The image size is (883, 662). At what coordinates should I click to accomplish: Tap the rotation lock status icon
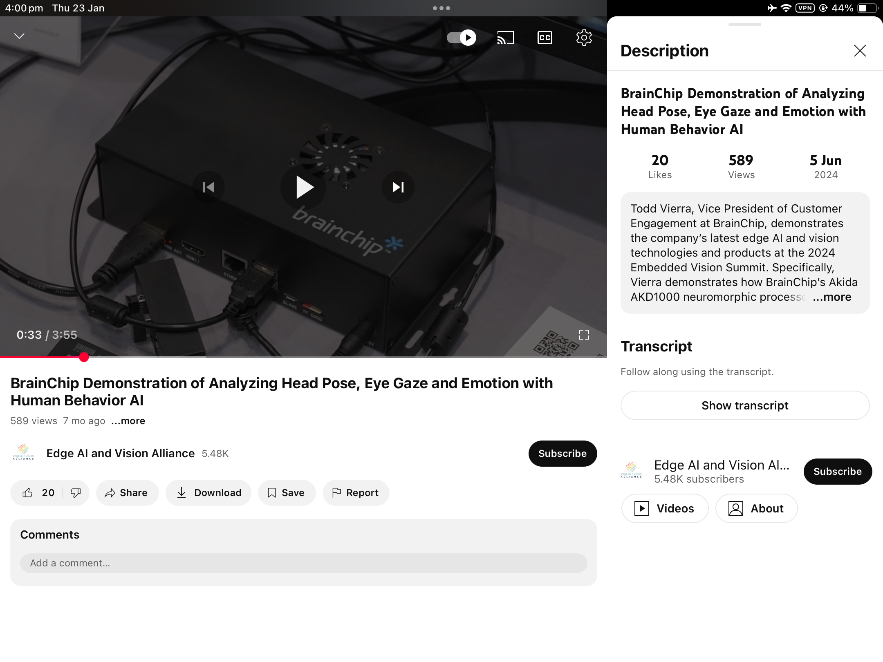(823, 8)
